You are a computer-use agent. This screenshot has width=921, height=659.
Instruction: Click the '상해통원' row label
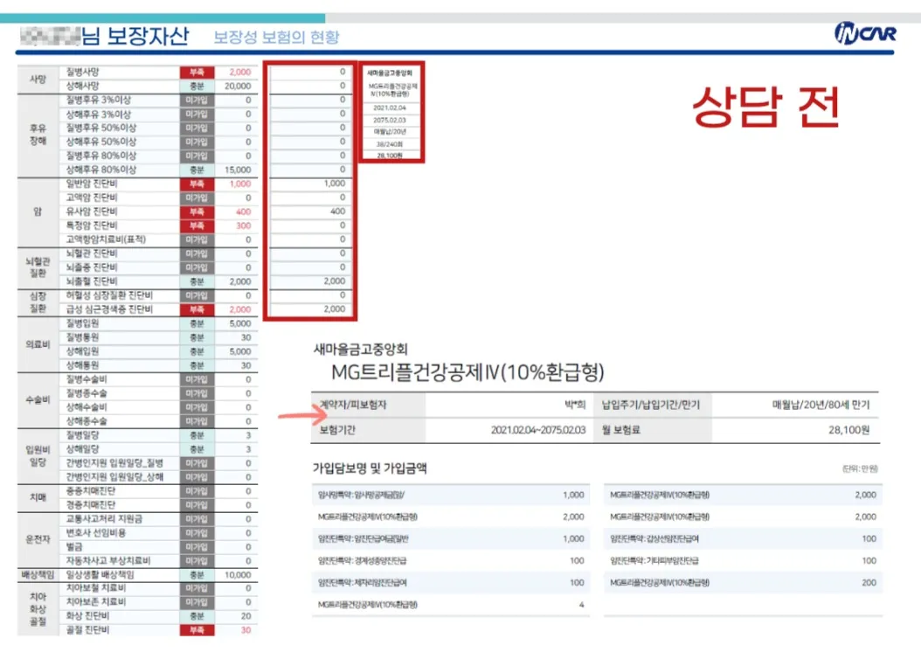click(x=83, y=365)
